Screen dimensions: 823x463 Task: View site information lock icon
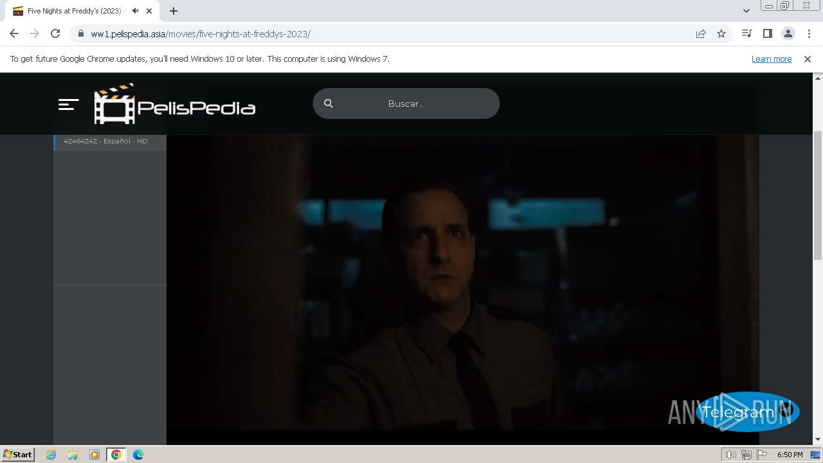pos(80,34)
